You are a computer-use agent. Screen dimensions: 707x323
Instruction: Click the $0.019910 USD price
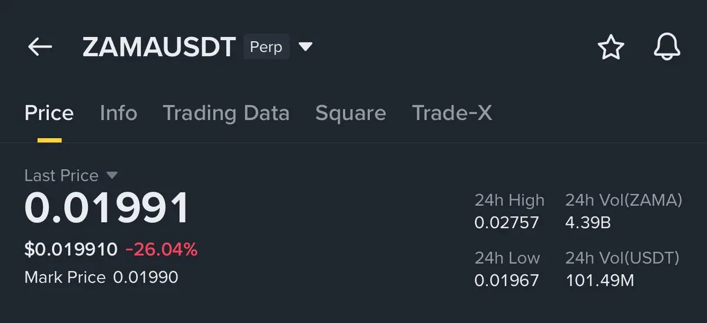point(71,249)
